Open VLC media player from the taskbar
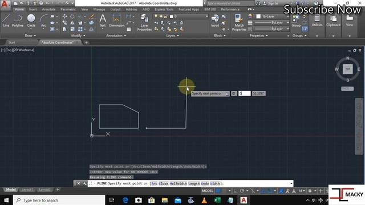 tap(204, 200)
